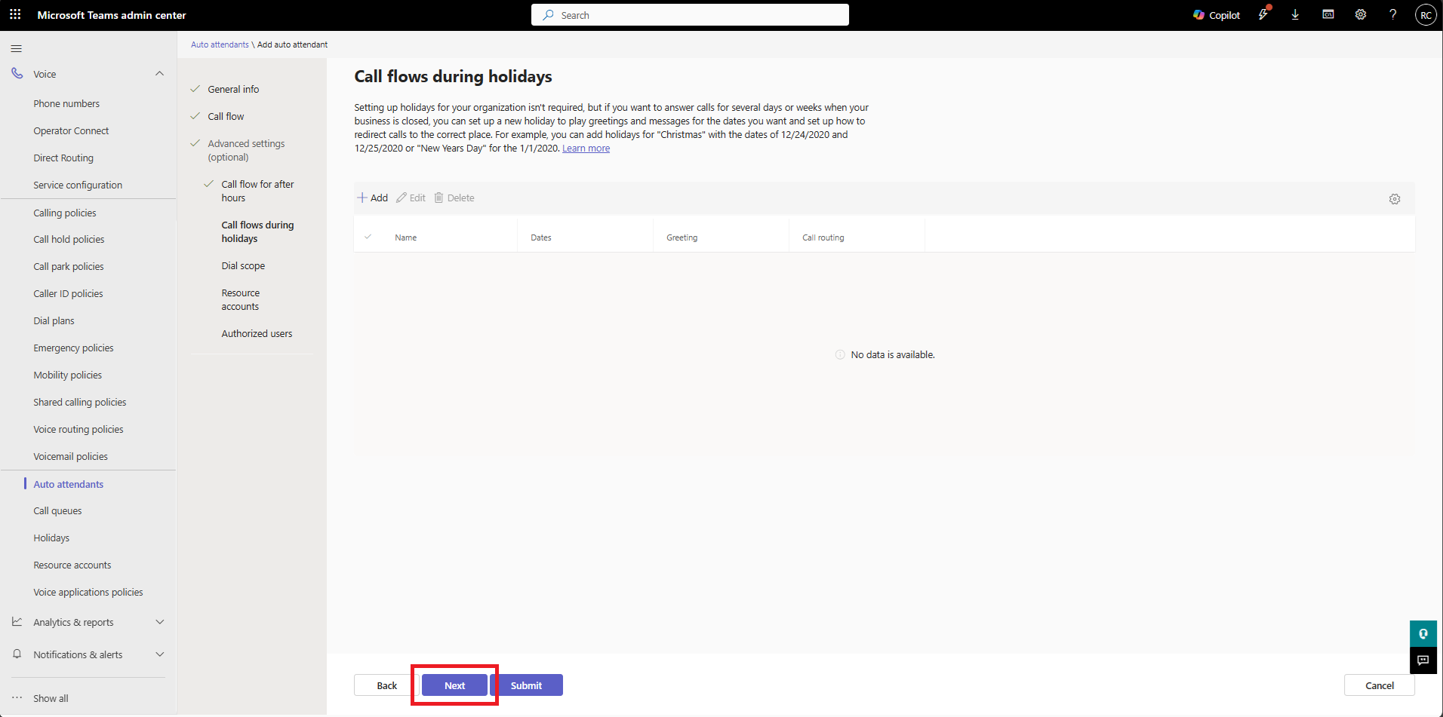Open table column settings gear
1443x717 pixels.
click(x=1394, y=199)
